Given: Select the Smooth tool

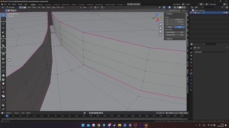Looking at the screenshot, I should pos(3,84).
